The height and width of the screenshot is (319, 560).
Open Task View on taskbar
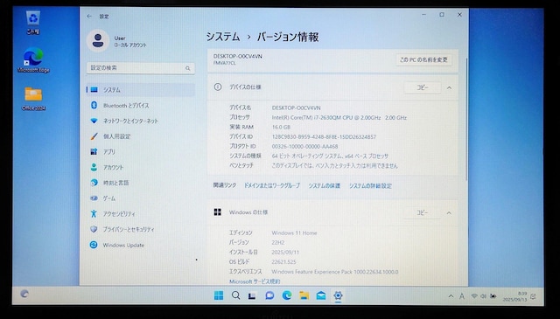253,295
